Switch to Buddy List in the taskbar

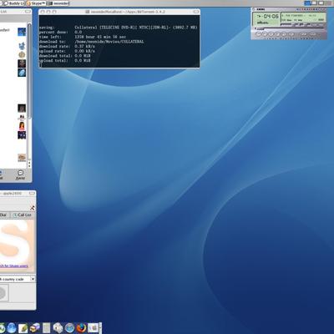pyautogui.click(x=14, y=3)
